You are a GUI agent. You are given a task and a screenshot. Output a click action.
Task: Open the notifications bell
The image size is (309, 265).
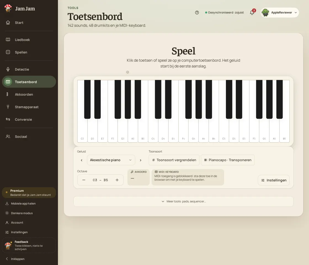point(252,13)
